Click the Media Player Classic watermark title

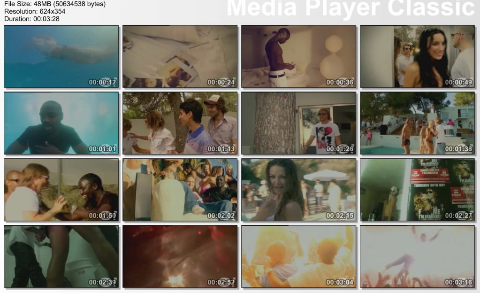pyautogui.click(x=351, y=8)
